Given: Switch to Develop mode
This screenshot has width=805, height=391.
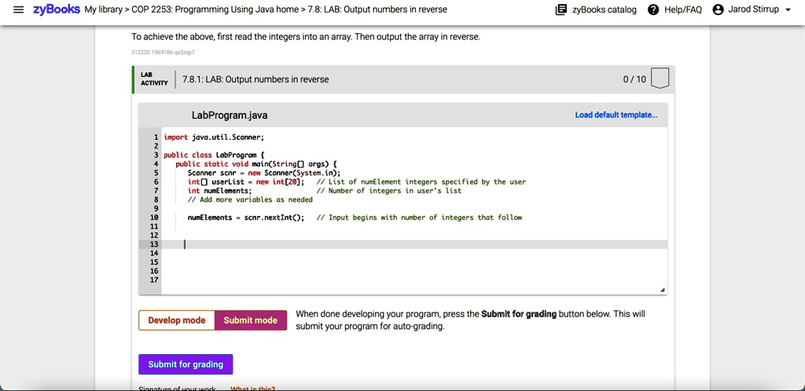Looking at the screenshot, I should (177, 320).
